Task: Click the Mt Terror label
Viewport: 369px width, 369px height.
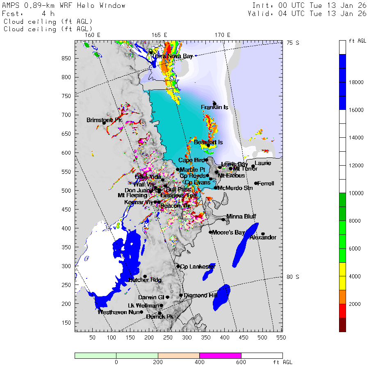Action: (x=245, y=169)
